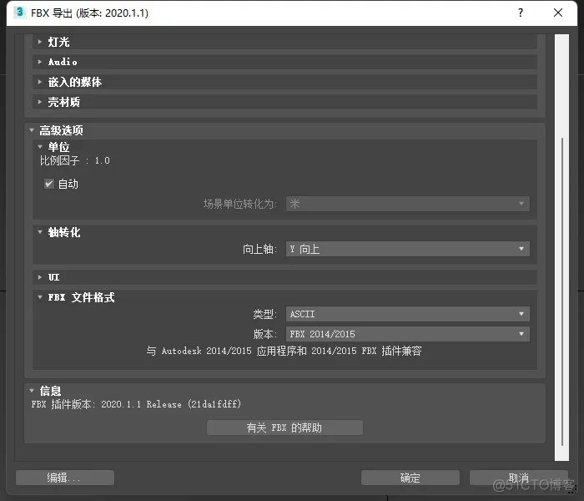Click the 3ds Max app icon in title bar
Viewport: 584px width, 501px height.
(19, 13)
